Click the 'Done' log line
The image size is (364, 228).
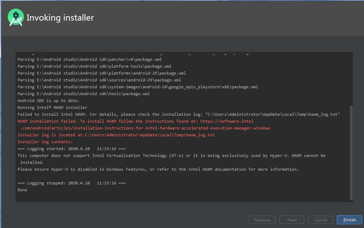pos(22,190)
